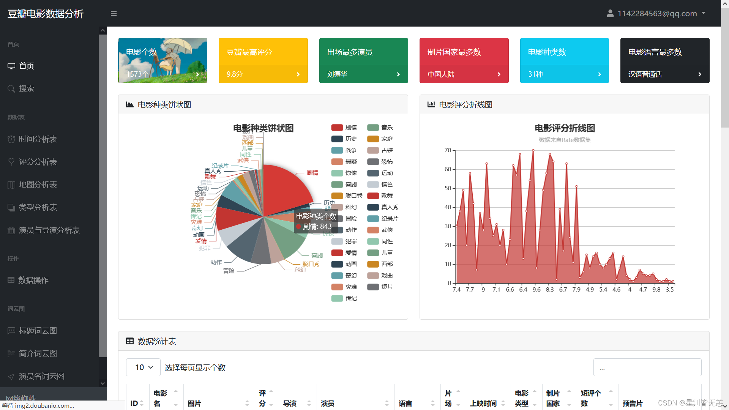
Task: Click the arrow on the 电影个数 card
Action: tap(197, 74)
